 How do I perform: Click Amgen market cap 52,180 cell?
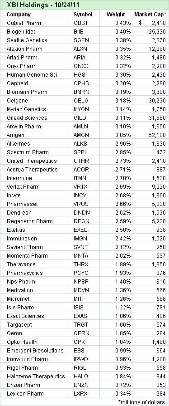pyautogui.click(x=150, y=135)
